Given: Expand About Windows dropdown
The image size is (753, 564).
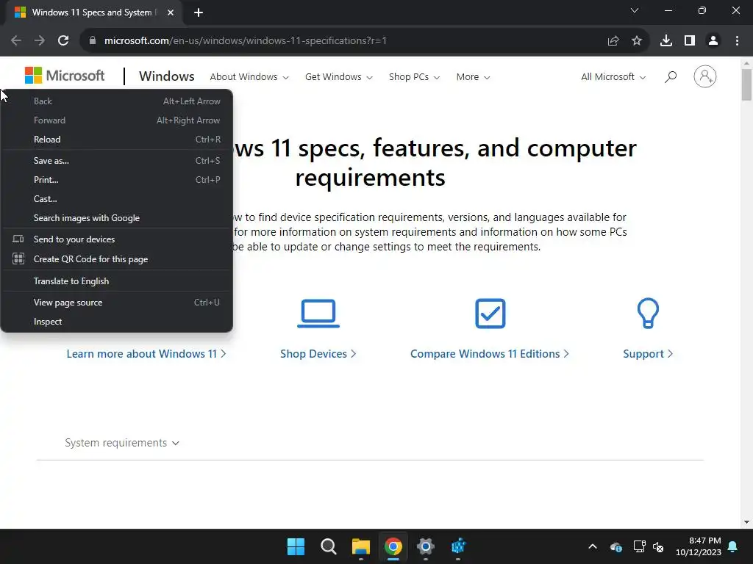Looking at the screenshot, I should [249, 76].
